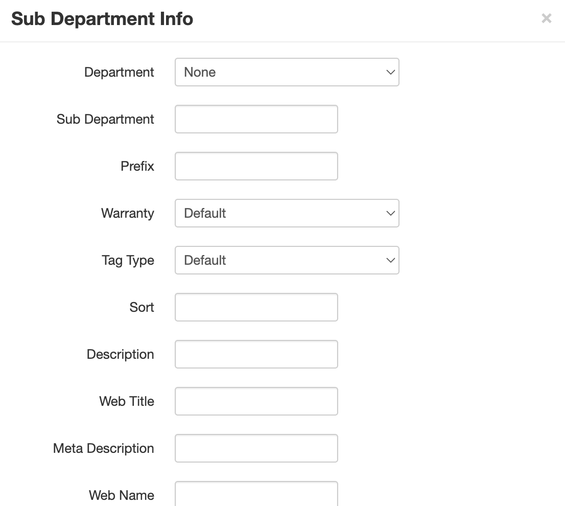Click the Description text box
Viewport: 565px width, 506px height.
tap(256, 354)
